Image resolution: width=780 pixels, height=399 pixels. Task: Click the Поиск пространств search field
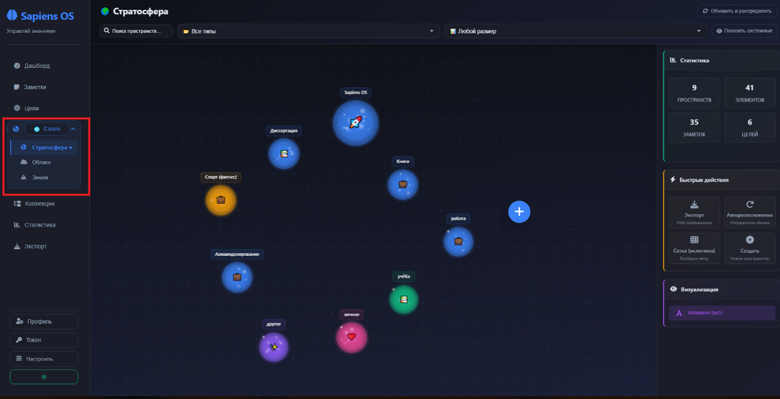click(137, 31)
